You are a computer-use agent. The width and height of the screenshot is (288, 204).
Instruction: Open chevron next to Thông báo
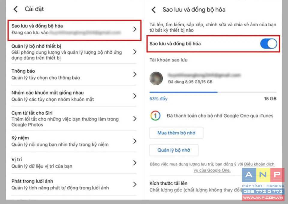tap(135, 74)
